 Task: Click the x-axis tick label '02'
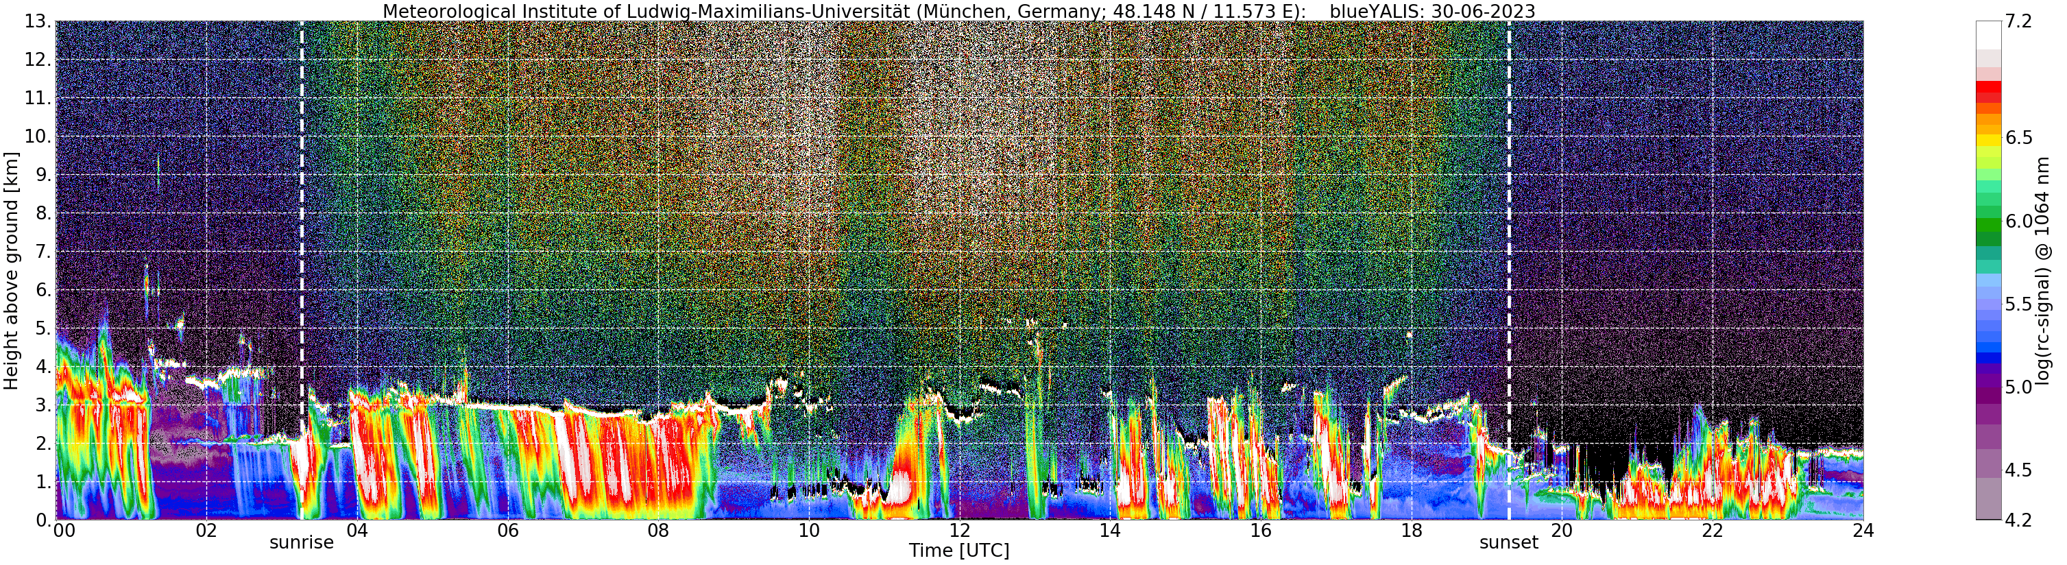pyautogui.click(x=206, y=531)
